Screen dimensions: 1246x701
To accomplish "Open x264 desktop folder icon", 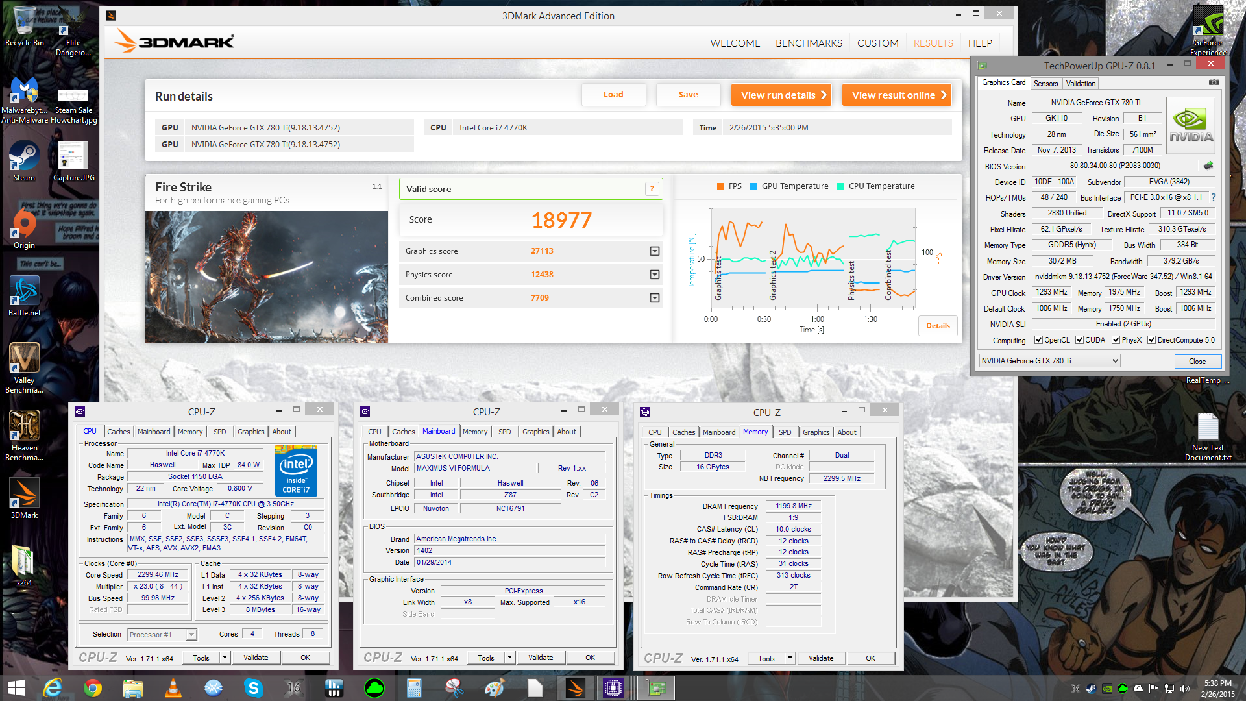I will tap(23, 565).
